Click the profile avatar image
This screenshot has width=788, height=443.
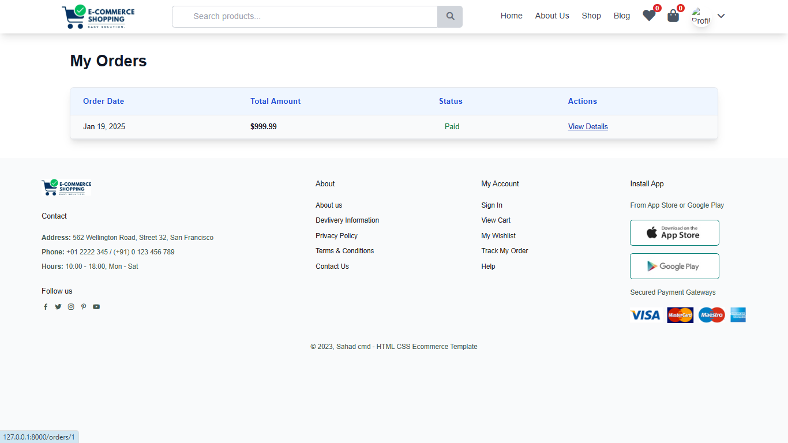pyautogui.click(x=701, y=16)
